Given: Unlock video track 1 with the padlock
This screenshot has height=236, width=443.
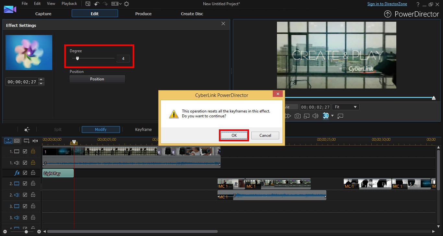Looking at the screenshot, I should pyautogui.click(x=33, y=151).
